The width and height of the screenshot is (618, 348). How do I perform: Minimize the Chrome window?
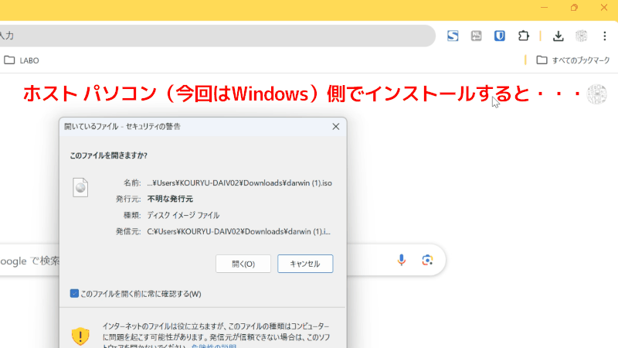tap(545, 8)
